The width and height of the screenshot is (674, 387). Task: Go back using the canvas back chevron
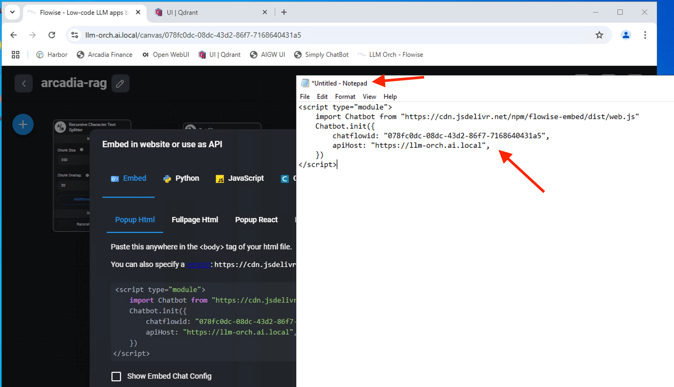(24, 84)
